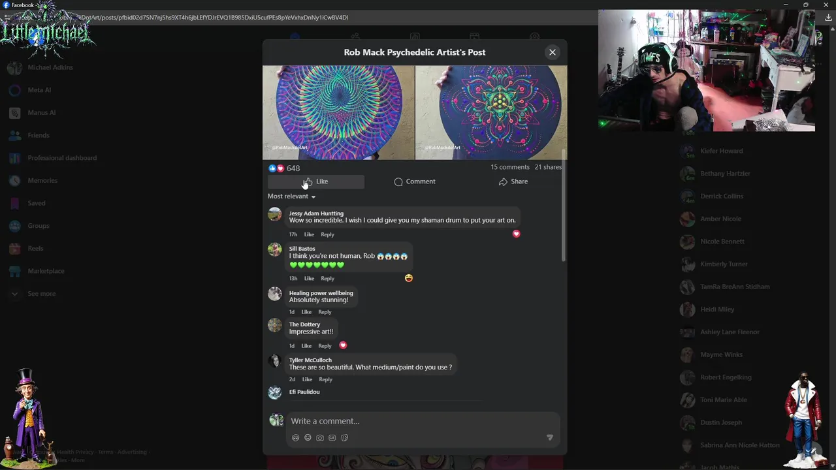Image resolution: width=836 pixels, height=470 pixels.
Task: Click the Comment button under the post
Action: (x=415, y=181)
